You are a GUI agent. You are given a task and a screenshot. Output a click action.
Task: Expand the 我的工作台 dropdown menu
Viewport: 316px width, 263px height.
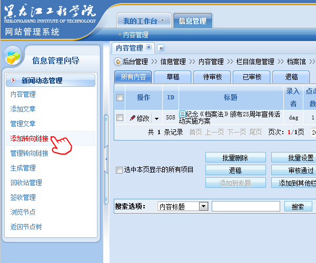[162, 21]
